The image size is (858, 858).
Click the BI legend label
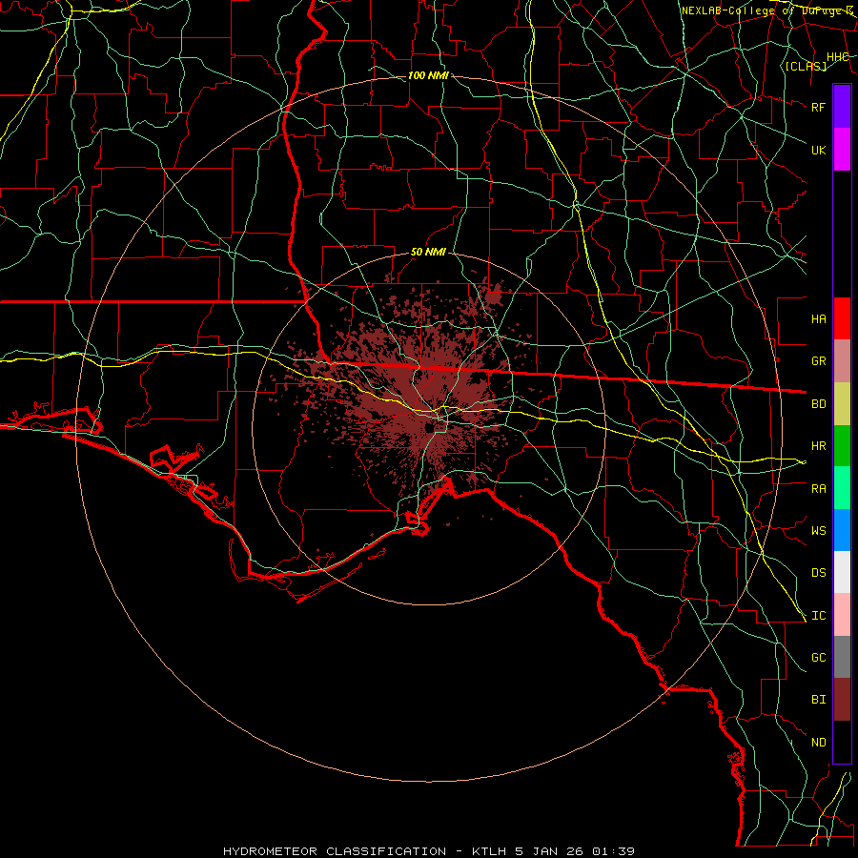tap(819, 700)
